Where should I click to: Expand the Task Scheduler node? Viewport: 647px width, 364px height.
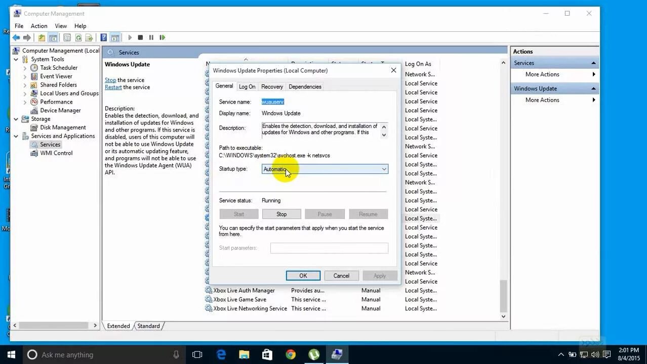pyautogui.click(x=25, y=68)
